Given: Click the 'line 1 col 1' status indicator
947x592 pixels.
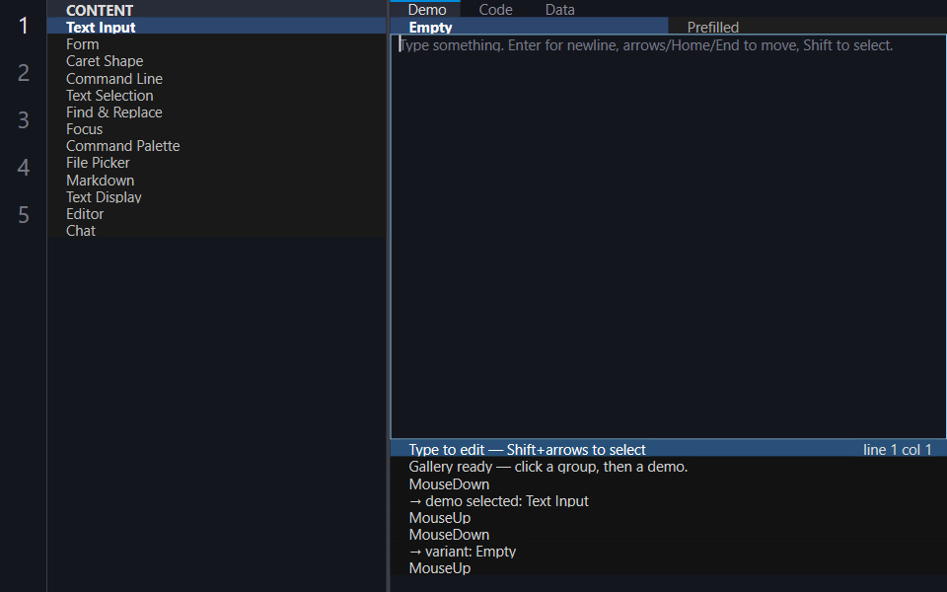Looking at the screenshot, I should [897, 450].
